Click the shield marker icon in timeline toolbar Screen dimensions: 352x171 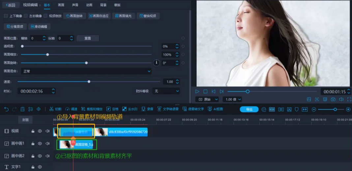click(x=297, y=110)
